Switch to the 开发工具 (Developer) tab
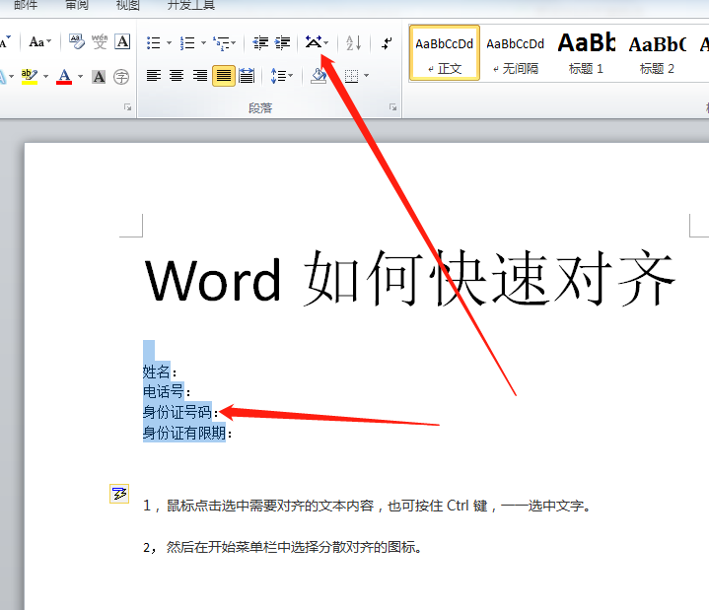The image size is (709, 610). 191,5
